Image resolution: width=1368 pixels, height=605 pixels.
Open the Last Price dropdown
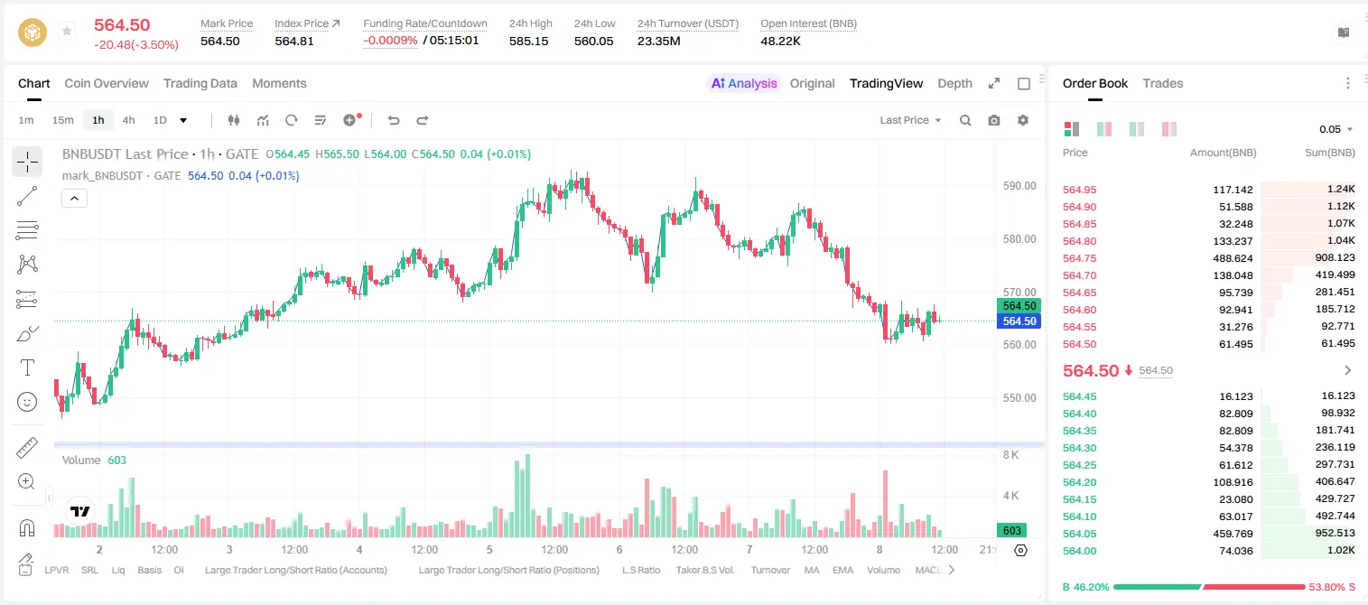(x=910, y=120)
